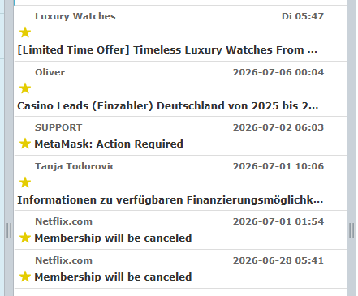Screen dimensions: 358x296
Task: Select sender name SUPPORT
Action: coord(58,127)
